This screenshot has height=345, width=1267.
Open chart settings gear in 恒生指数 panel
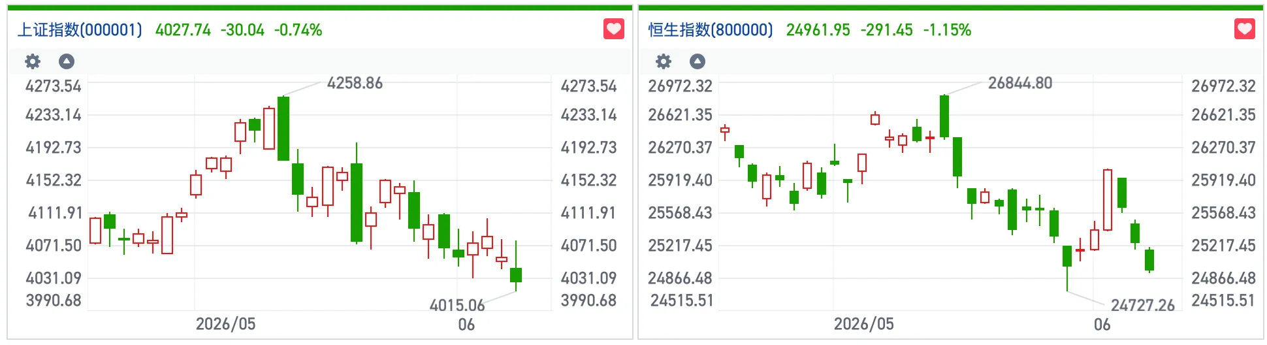pos(664,61)
